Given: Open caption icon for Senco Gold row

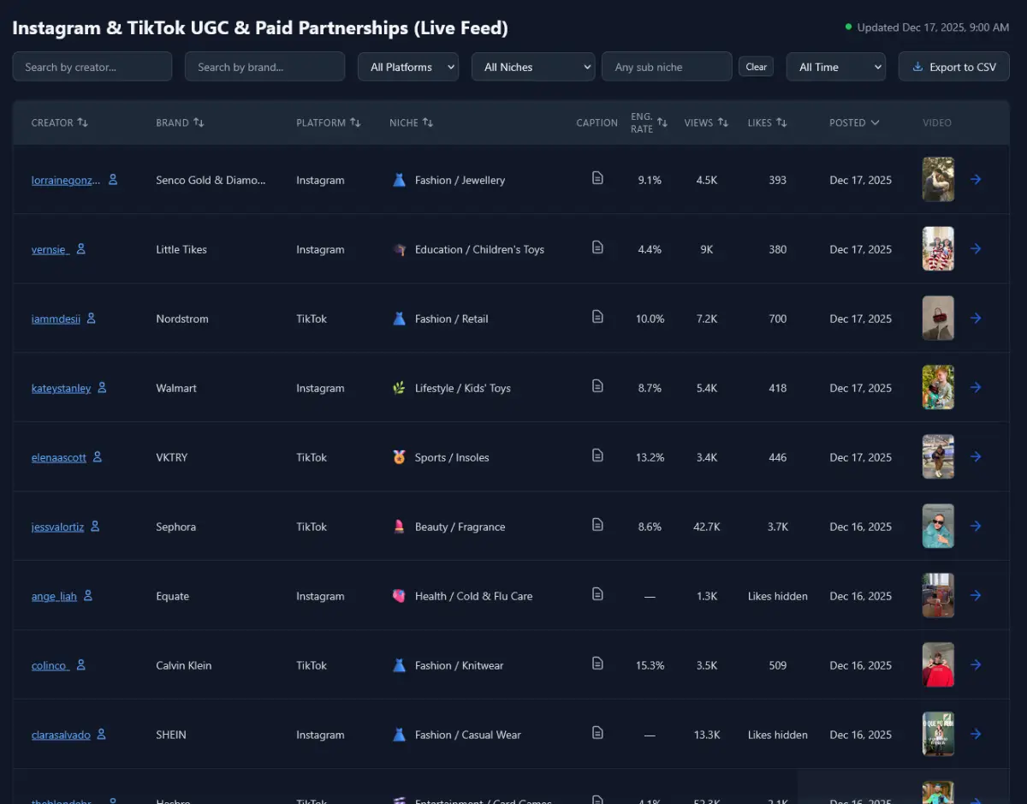Looking at the screenshot, I should 597,178.
